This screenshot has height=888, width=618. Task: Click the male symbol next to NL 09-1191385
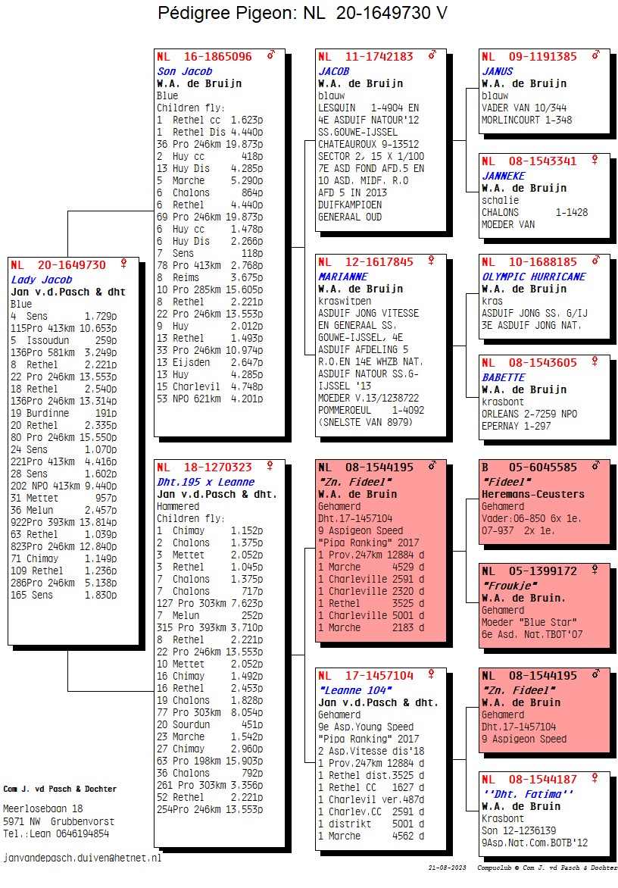click(596, 56)
